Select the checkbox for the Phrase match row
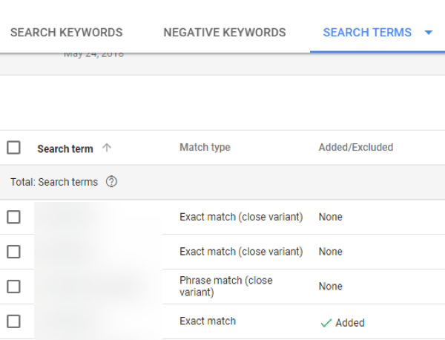The width and height of the screenshot is (445, 340). tap(13, 287)
